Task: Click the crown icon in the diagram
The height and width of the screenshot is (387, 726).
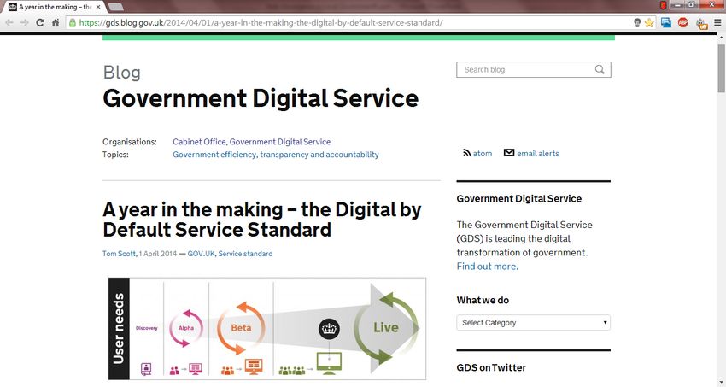Action: (329, 329)
